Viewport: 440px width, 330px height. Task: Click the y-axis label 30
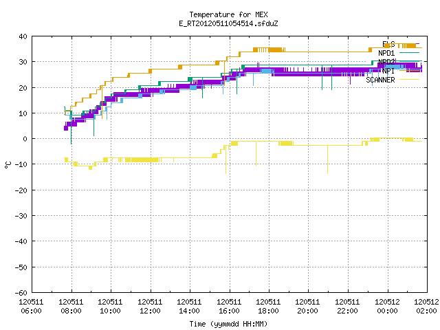tap(23, 62)
